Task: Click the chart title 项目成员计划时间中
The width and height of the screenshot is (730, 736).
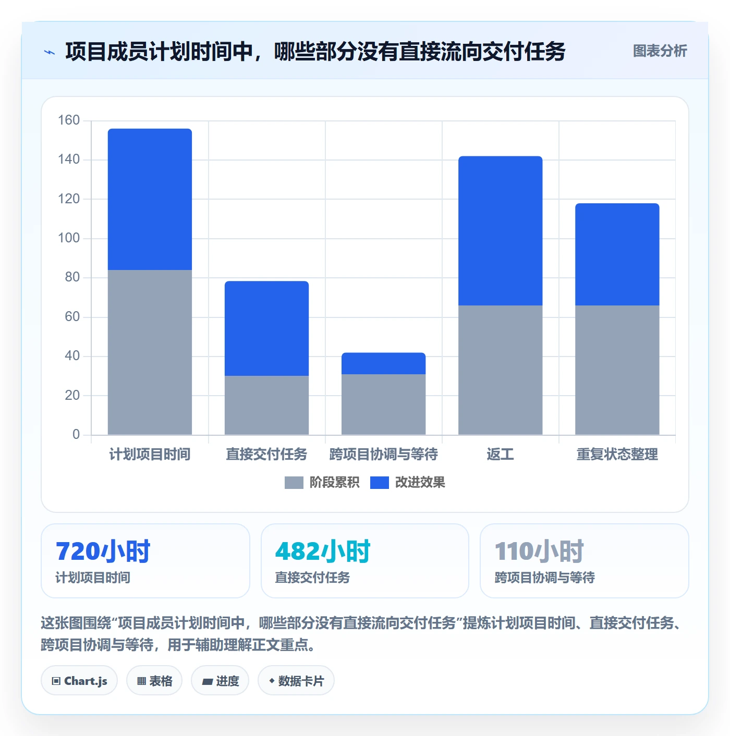Action: [x=315, y=52]
